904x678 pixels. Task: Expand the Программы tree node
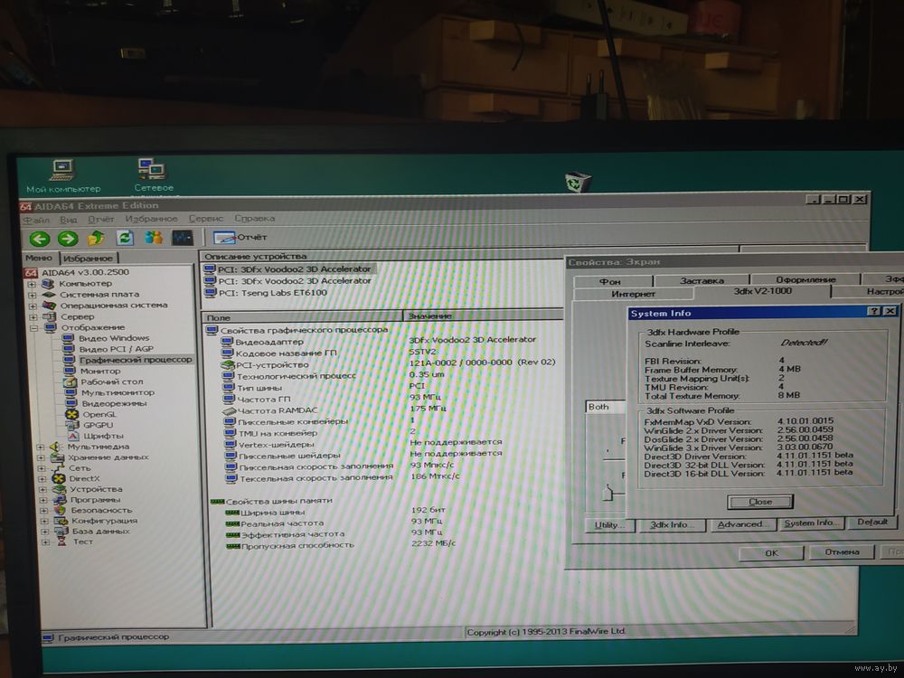[43, 500]
